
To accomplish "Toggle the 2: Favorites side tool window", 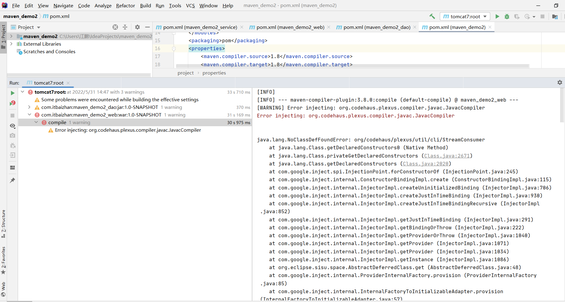I will pyautogui.click(x=3, y=260).
